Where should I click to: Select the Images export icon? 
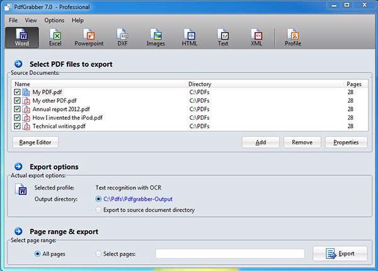coord(156,37)
